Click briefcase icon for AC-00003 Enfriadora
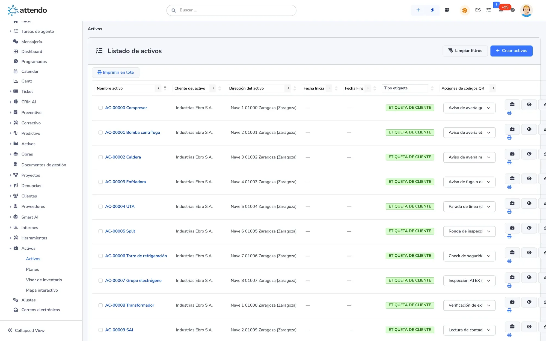 (512, 178)
